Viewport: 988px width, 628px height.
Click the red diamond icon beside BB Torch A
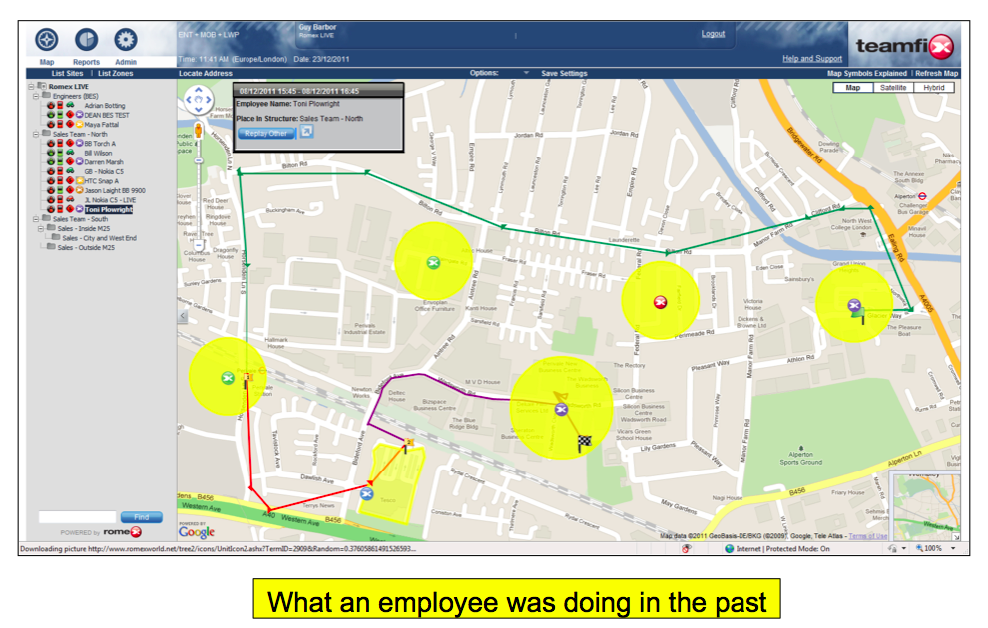70,144
